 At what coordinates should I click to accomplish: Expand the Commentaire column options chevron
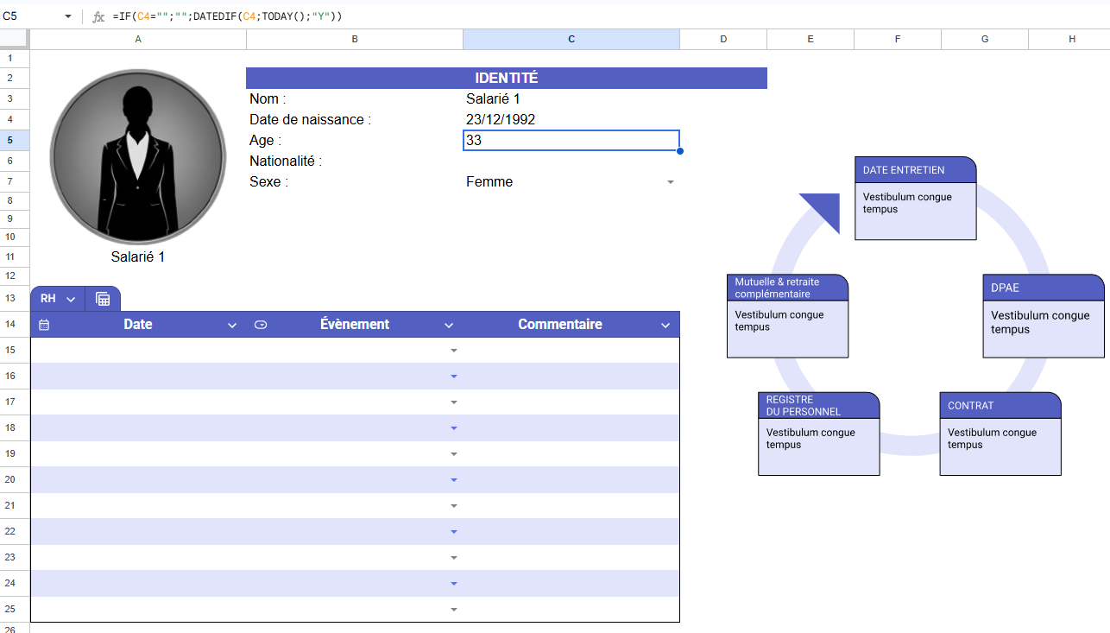point(665,326)
